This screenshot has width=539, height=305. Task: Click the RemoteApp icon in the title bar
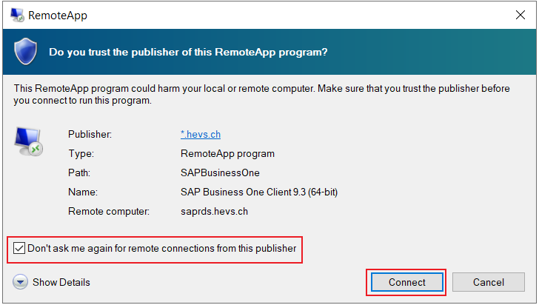(17, 15)
